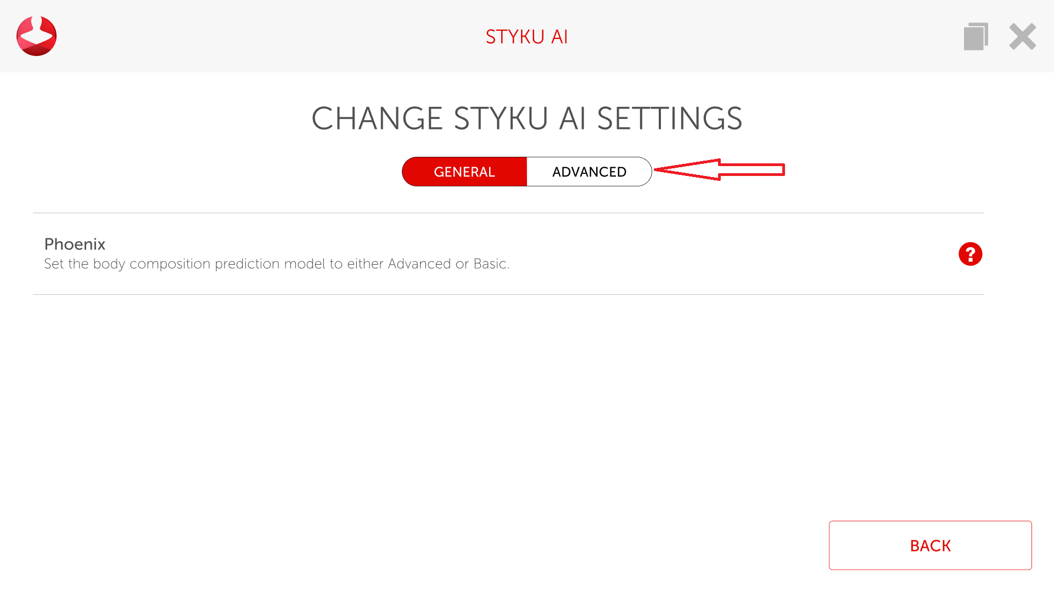The image size is (1054, 592).
Task: Return to the previous screen using Back
Action: tap(930, 545)
